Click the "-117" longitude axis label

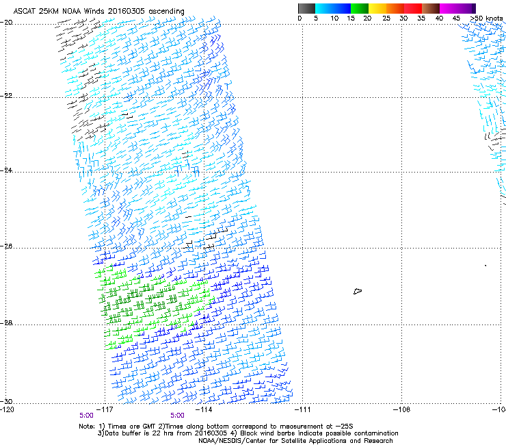point(105,410)
